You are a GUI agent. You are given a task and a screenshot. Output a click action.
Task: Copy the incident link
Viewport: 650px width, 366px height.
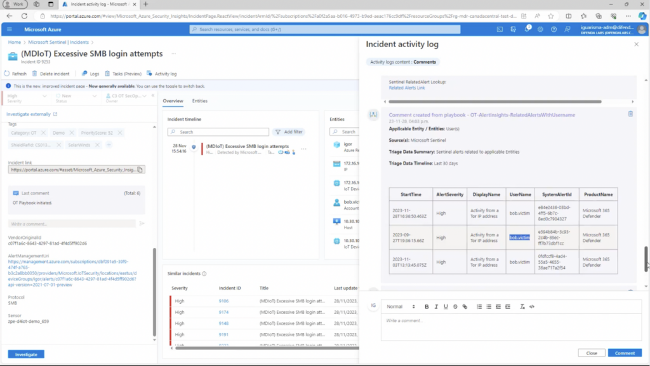[140, 170]
